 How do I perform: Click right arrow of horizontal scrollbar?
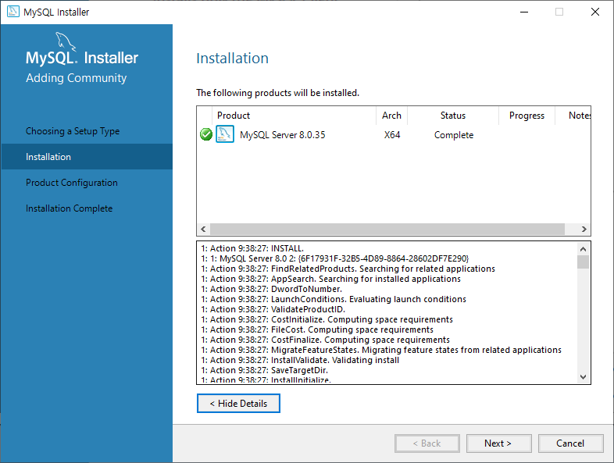(x=584, y=229)
